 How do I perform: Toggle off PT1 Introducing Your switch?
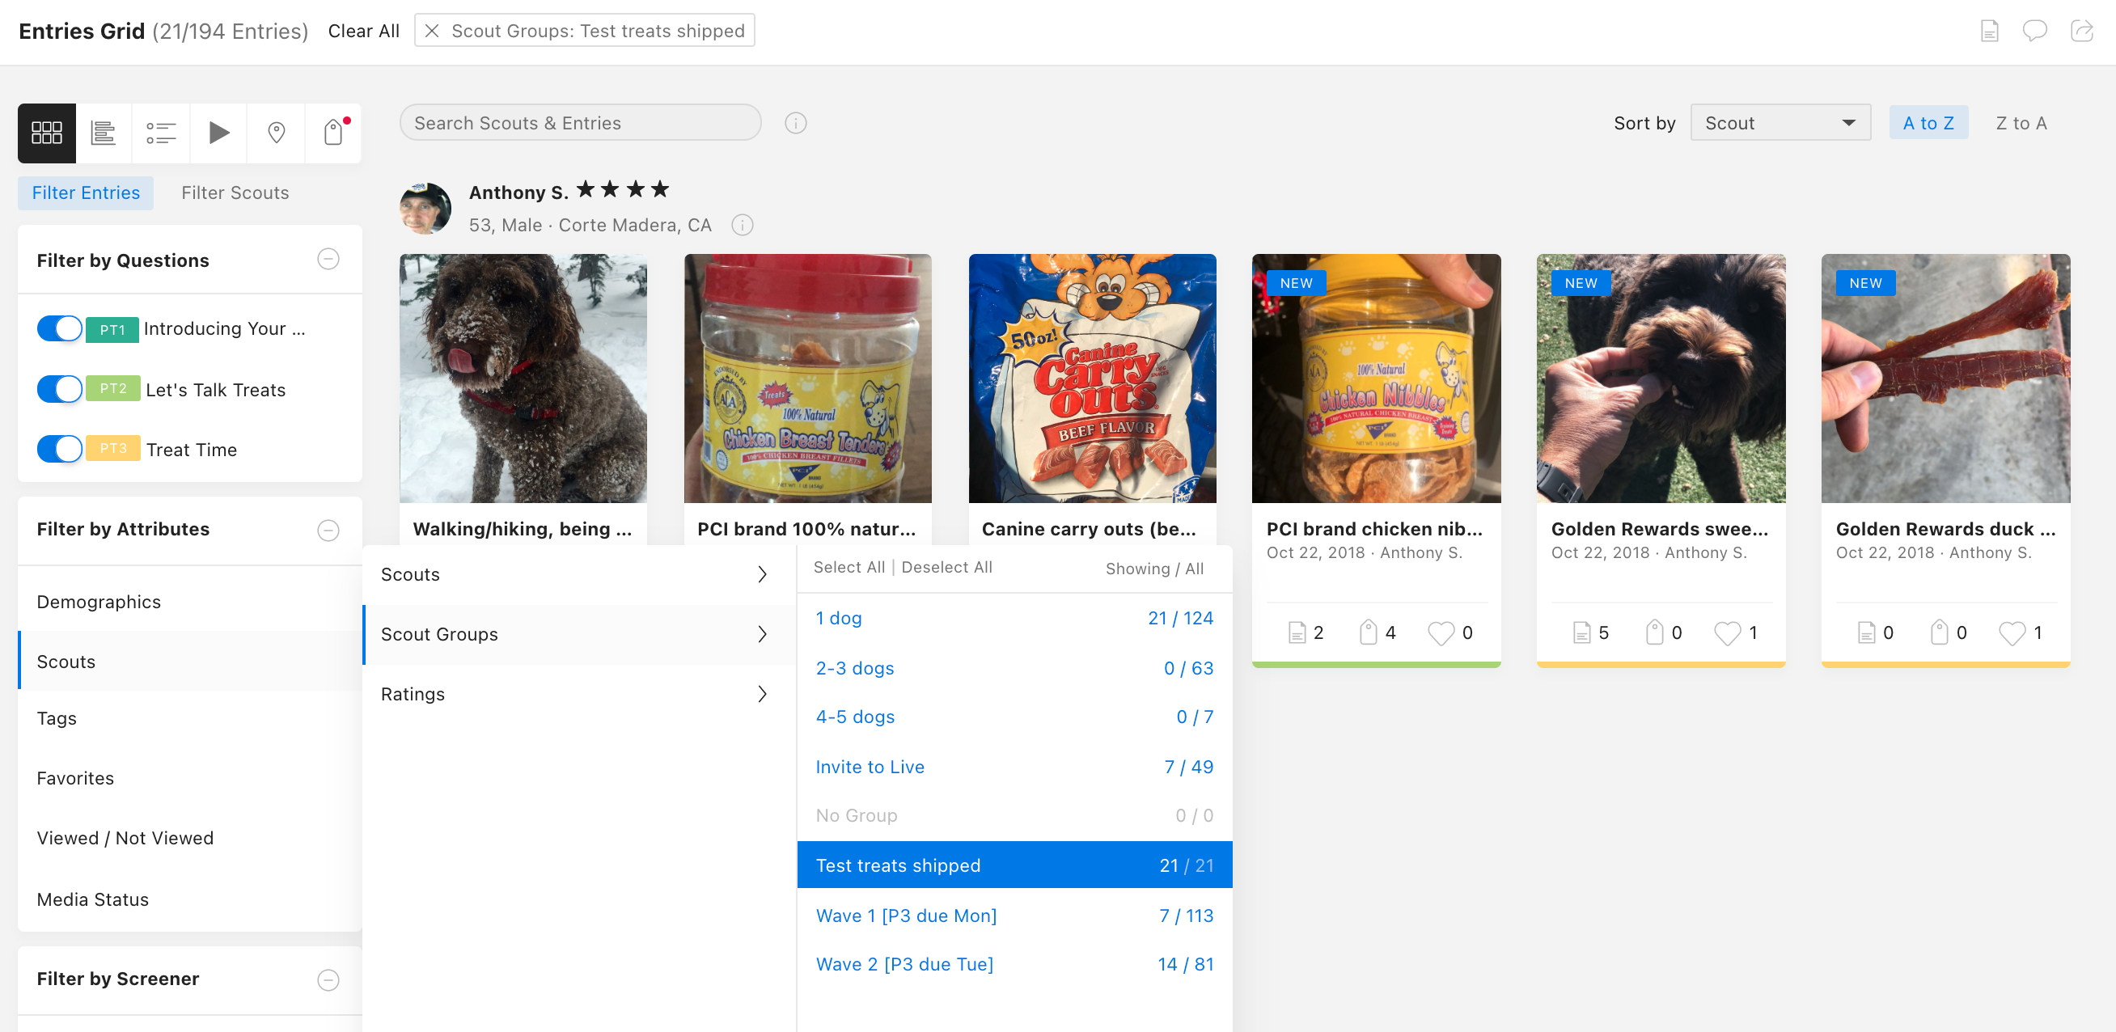coord(60,328)
